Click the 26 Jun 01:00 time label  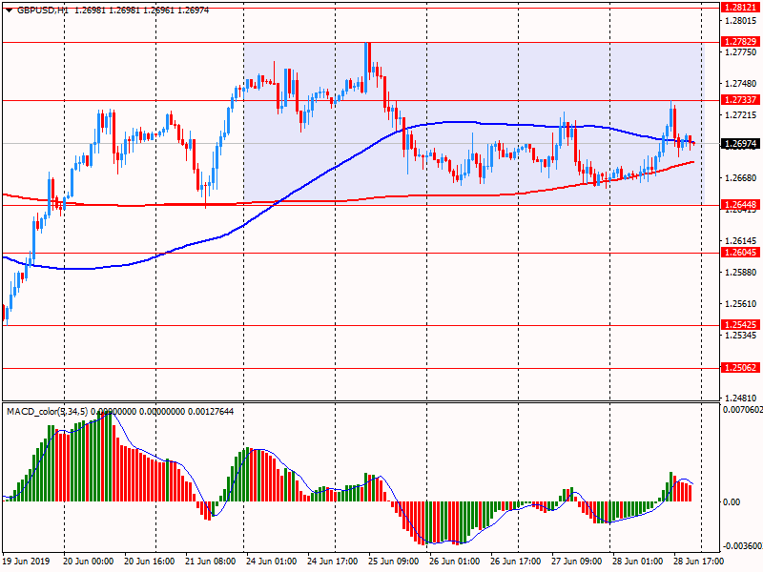point(454,561)
